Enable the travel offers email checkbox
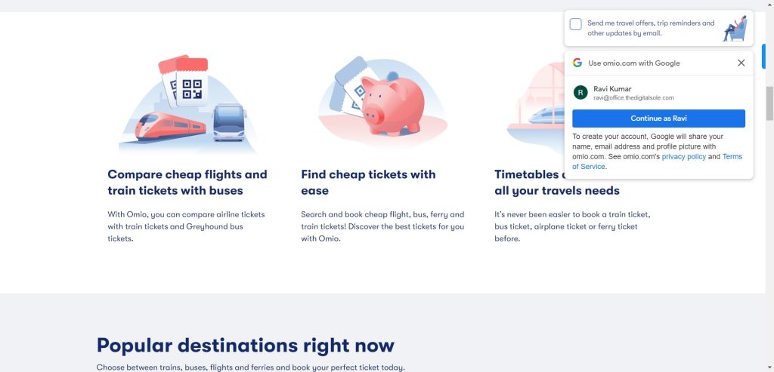Screen dimensions: 774x372 pyautogui.click(x=576, y=24)
